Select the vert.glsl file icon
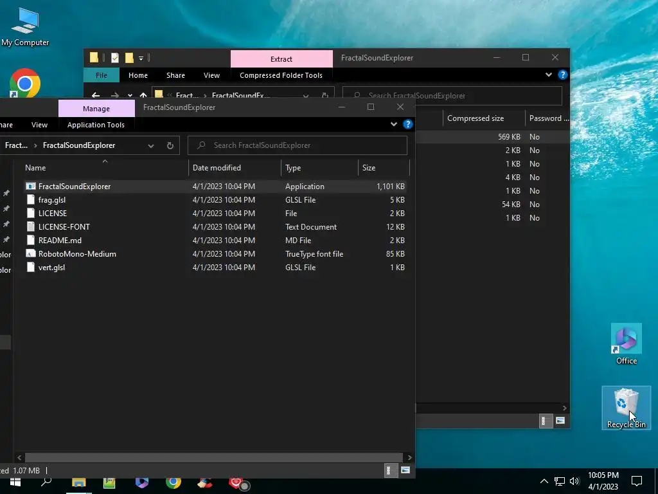Screen dimensions: 658x494 pos(31,267)
